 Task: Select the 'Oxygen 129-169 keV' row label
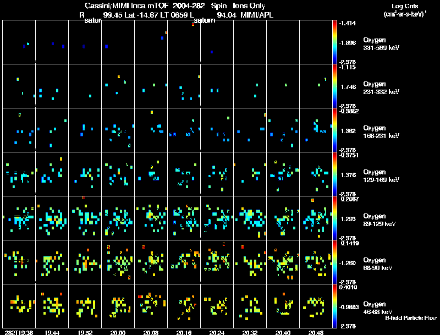point(381,176)
